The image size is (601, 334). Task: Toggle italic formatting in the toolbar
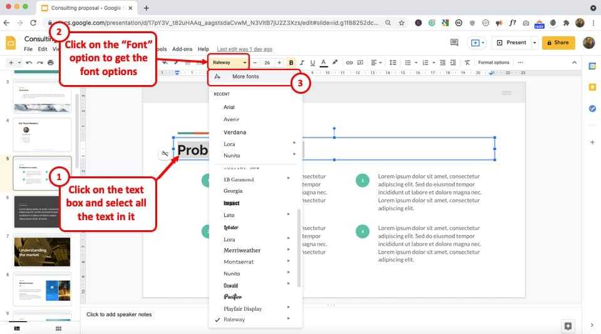(x=302, y=63)
